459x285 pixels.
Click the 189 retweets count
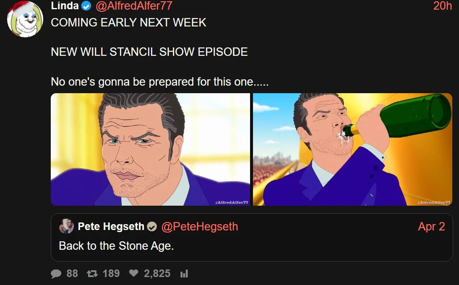pos(111,274)
